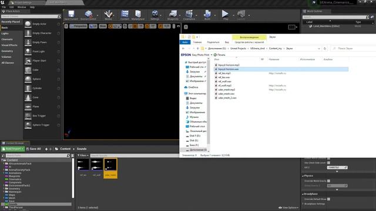Open the Blueprints toolbar icon
Viewport: 376px width, 211px height.
(173, 15)
